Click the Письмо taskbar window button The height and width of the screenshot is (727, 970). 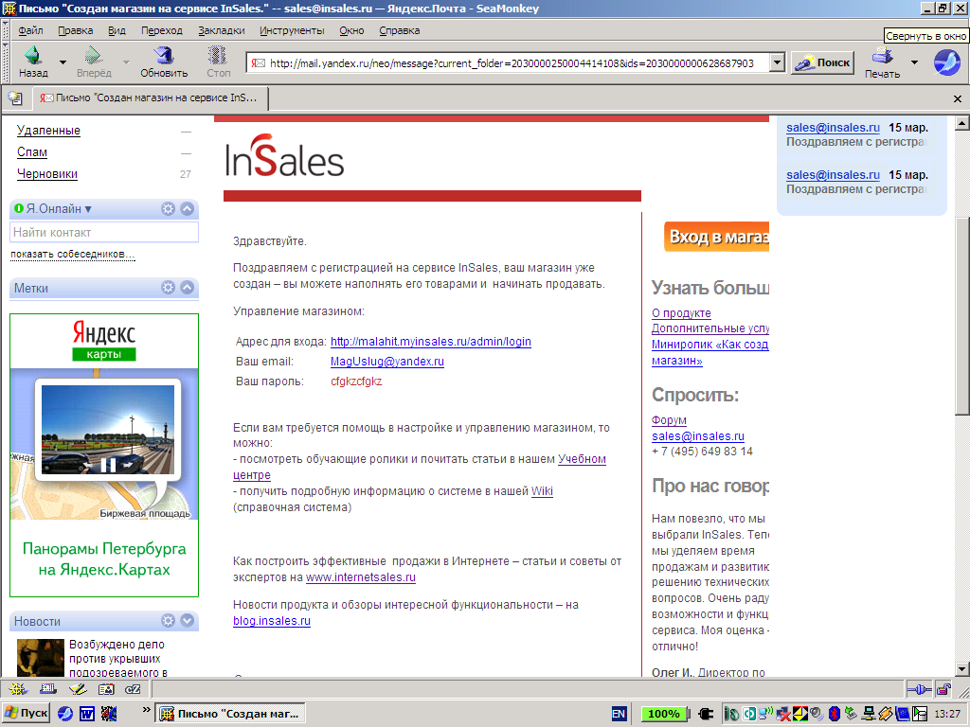click(229, 714)
